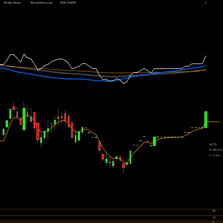Click the "BSE 516038" stock code
223x223 pixels.
coord(68,3)
